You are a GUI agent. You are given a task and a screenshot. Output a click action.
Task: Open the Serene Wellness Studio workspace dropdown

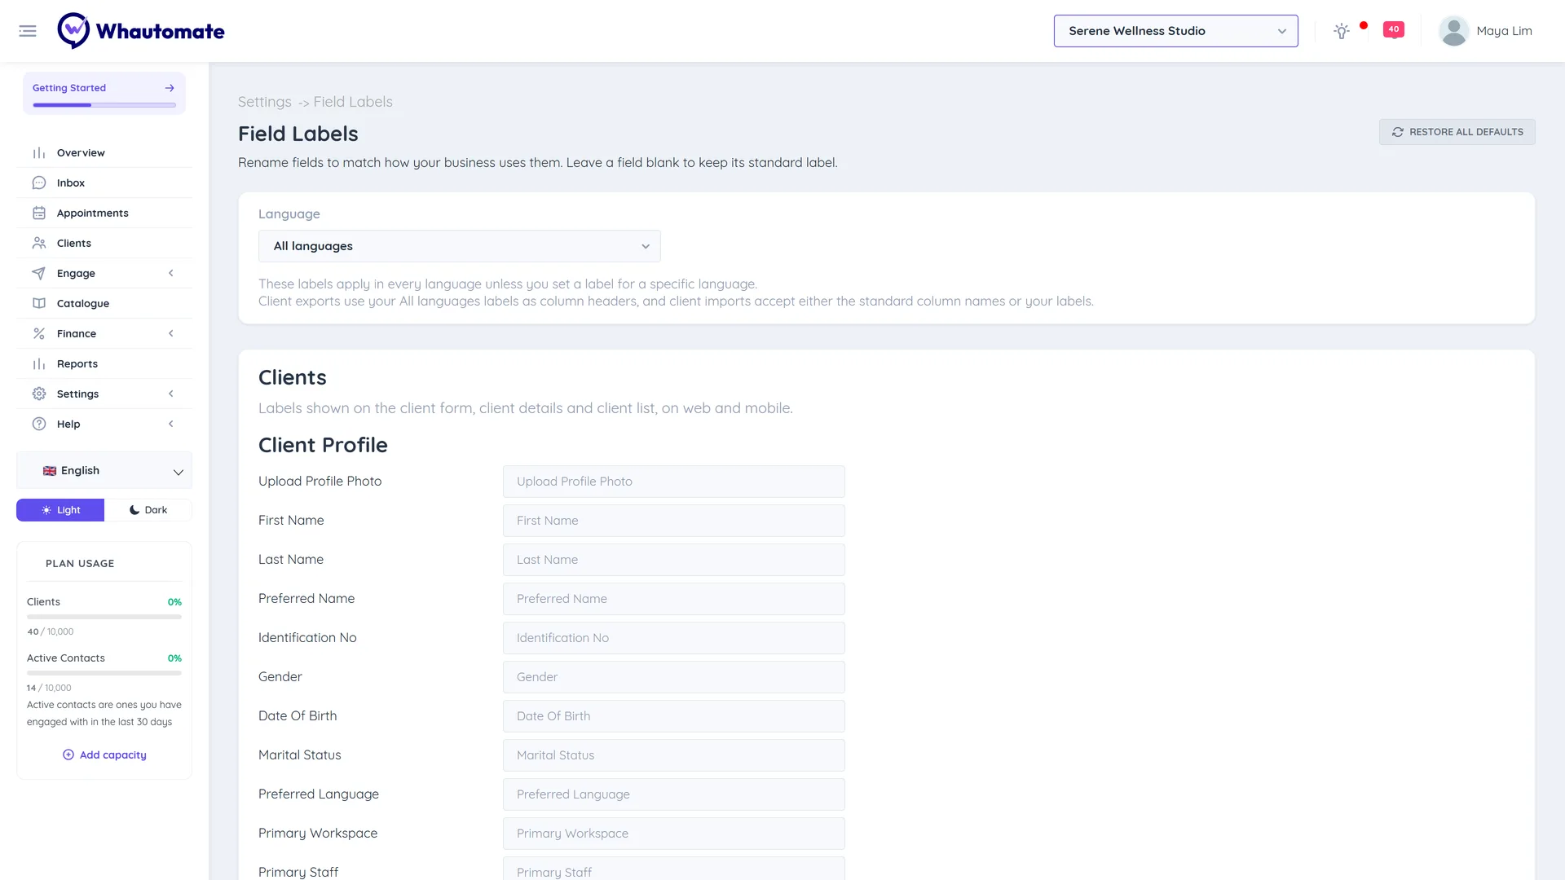(x=1175, y=31)
